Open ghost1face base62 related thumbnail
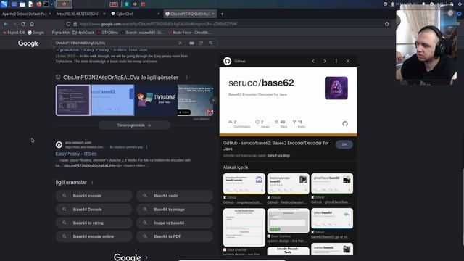This screenshot has height=261, width=464. (332, 183)
